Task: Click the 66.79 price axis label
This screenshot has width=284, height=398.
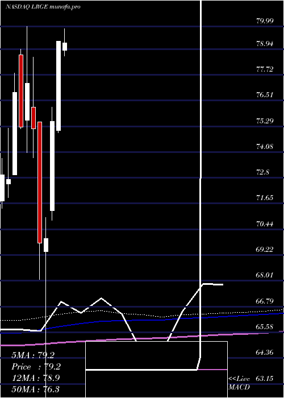Action: click(265, 301)
